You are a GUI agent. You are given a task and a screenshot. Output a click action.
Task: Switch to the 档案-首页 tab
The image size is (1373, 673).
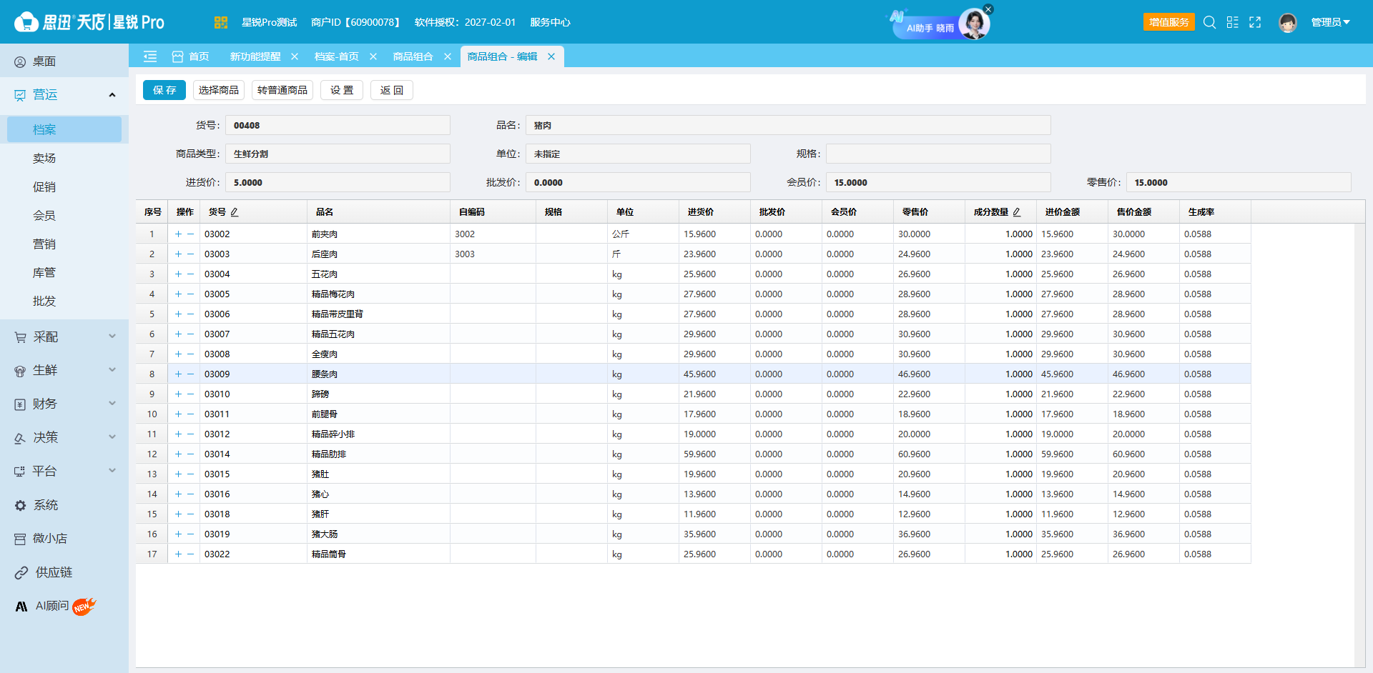[x=337, y=56]
